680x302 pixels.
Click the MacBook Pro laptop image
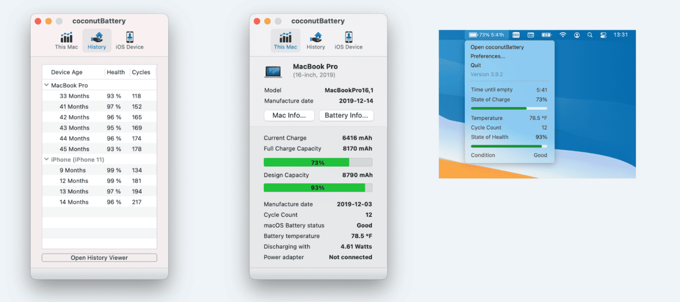(x=273, y=71)
